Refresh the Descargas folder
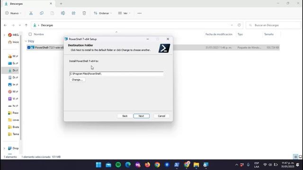 (x=239, y=25)
